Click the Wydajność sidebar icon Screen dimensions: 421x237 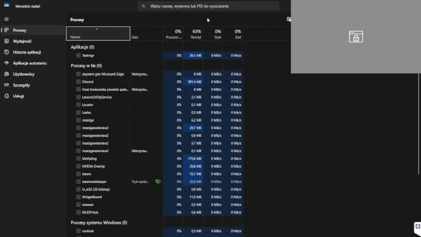[x=7, y=41]
